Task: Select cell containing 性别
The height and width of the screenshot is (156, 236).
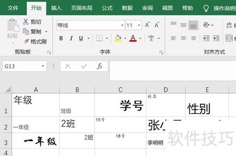Action: (207, 105)
